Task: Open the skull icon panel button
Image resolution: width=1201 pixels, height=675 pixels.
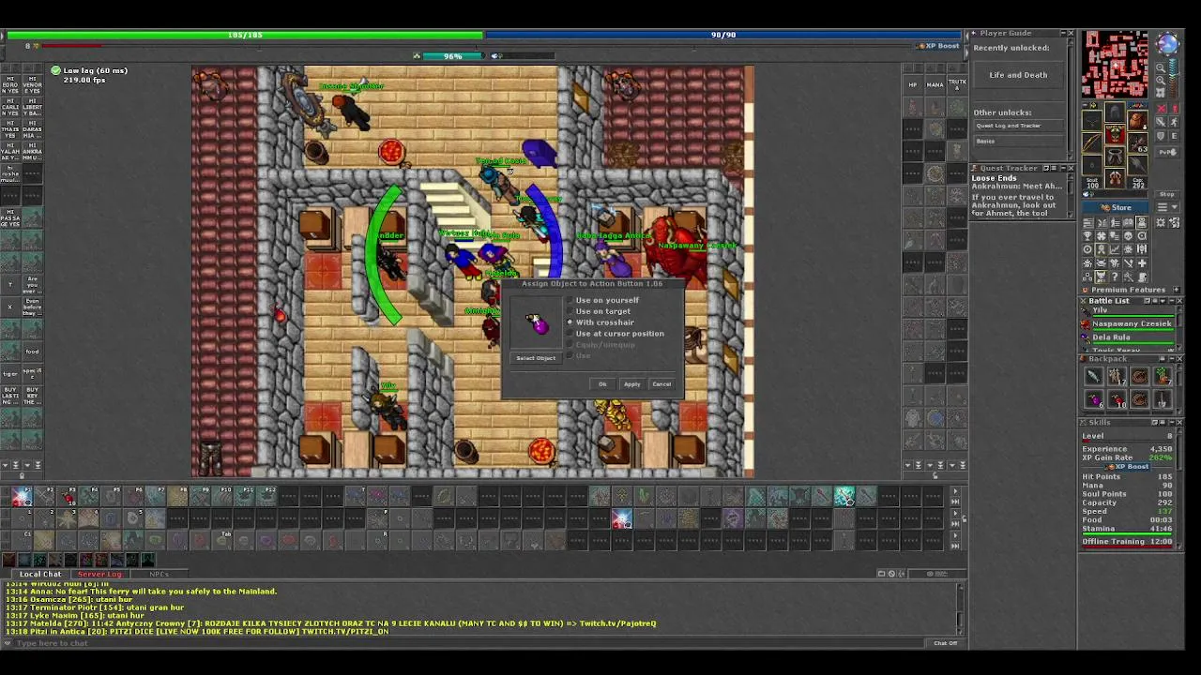Action: 1128,236
